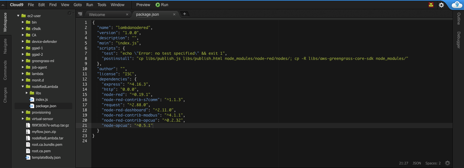Expand the ggad-1 folder
The image size is (464, 168).
click(23, 48)
